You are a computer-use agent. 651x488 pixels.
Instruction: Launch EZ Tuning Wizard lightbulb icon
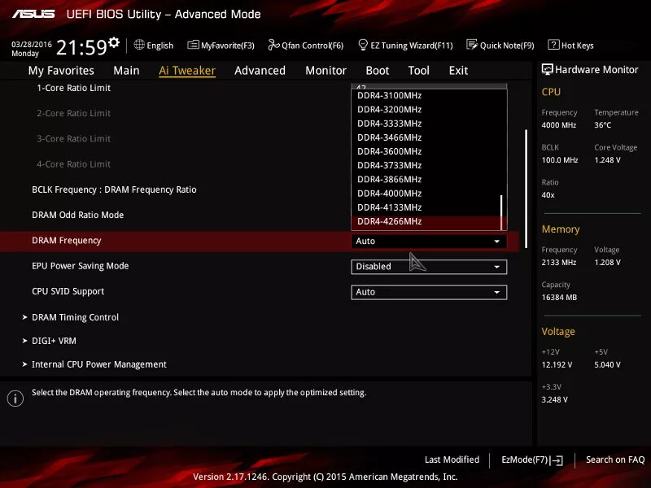coord(363,45)
